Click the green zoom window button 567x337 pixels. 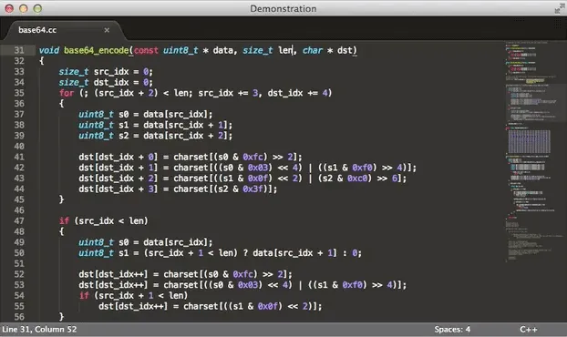pyautogui.click(x=37, y=8)
